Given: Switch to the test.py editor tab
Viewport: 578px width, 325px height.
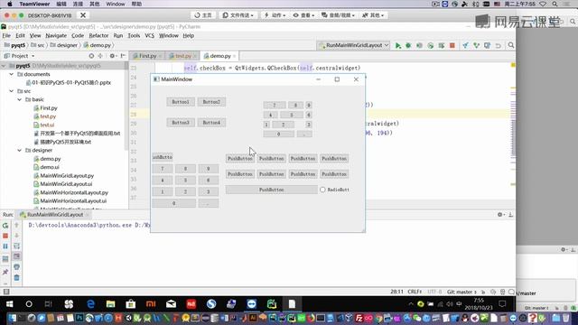Looking at the screenshot, I should [x=182, y=56].
